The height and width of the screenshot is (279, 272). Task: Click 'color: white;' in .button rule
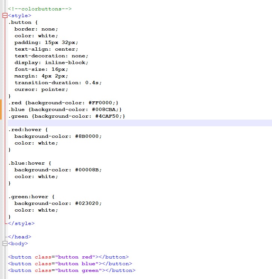[x=36, y=36]
